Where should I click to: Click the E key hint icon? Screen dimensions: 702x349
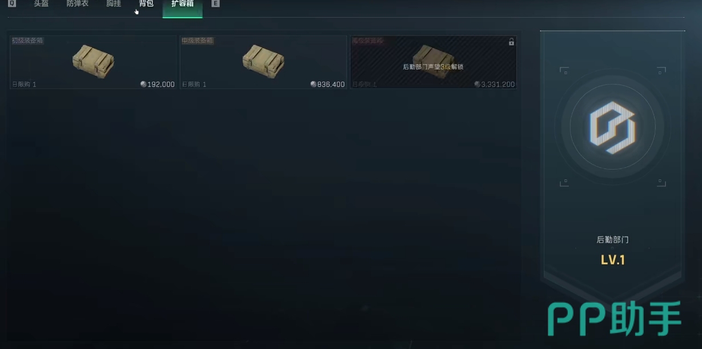215,3
